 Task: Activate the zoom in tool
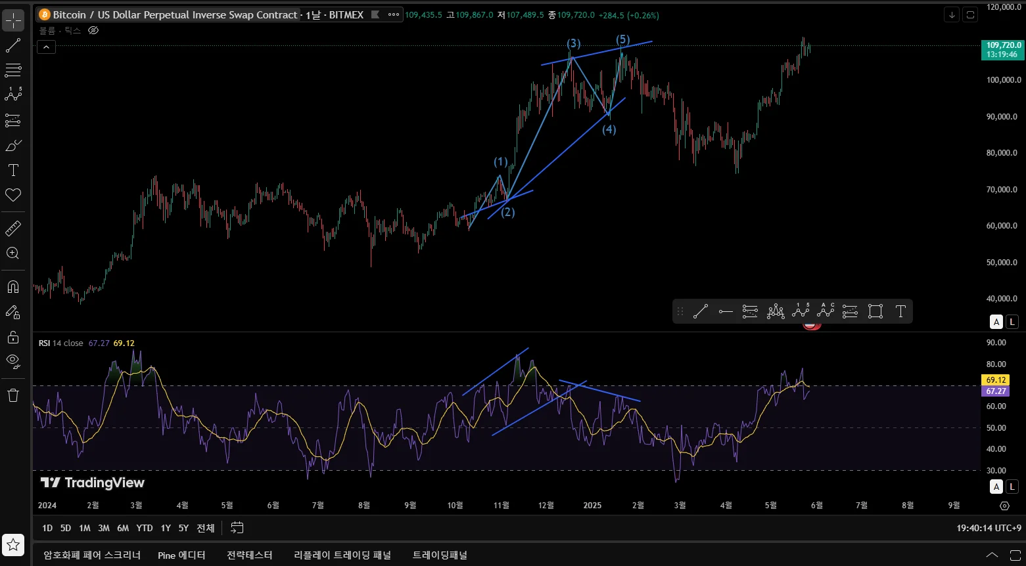13,253
